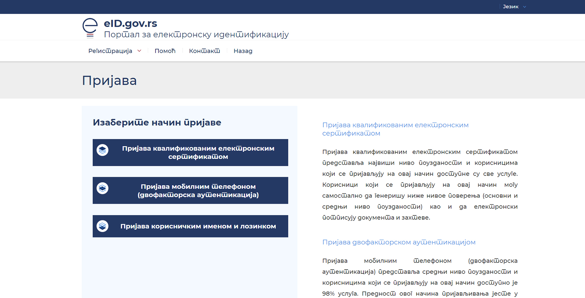Image resolution: width=585 pixels, height=298 pixels.
Task: Click the layers icon on the mobile phone login button
Action: tap(102, 188)
